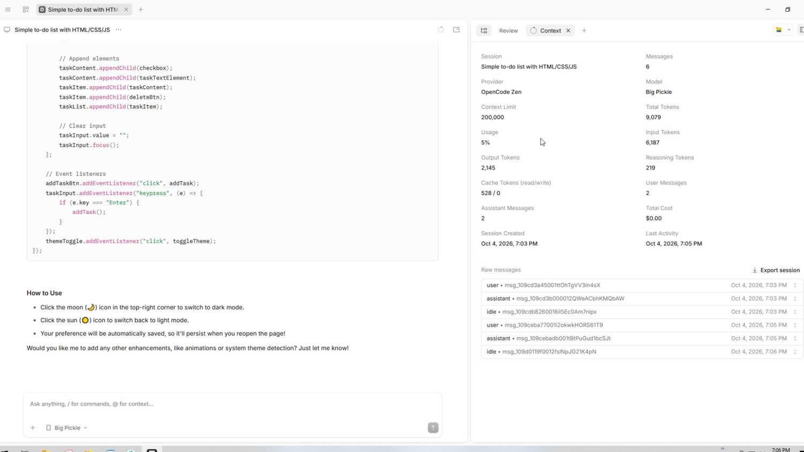The width and height of the screenshot is (804, 452).
Task: Open the grid overview icon beside session tab
Action: click(x=26, y=10)
